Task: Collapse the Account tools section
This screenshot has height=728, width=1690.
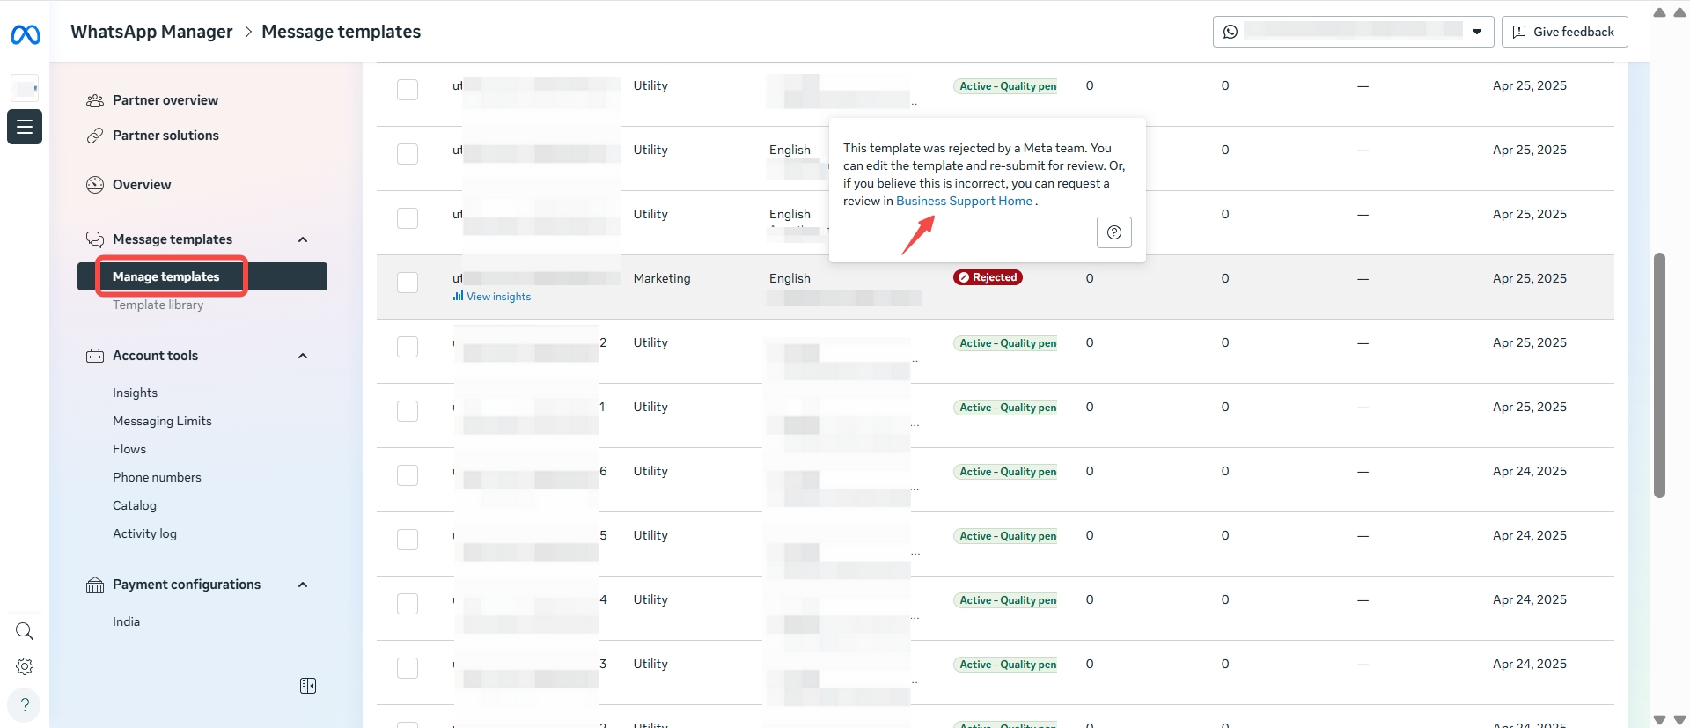Action: [303, 356]
